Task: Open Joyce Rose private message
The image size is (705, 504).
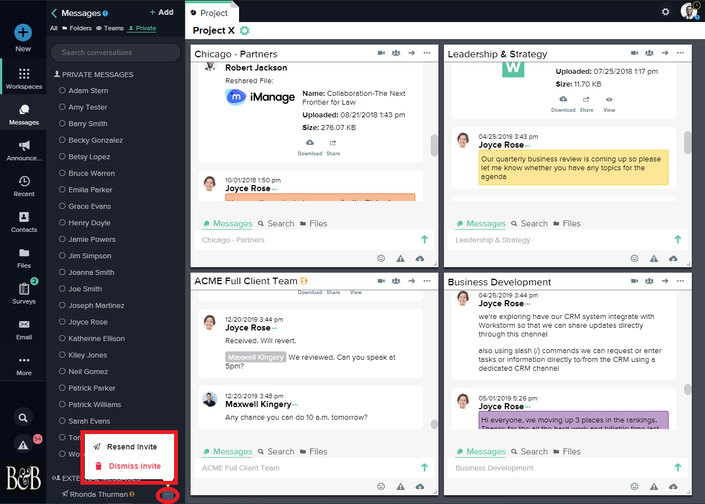Action: click(x=88, y=322)
